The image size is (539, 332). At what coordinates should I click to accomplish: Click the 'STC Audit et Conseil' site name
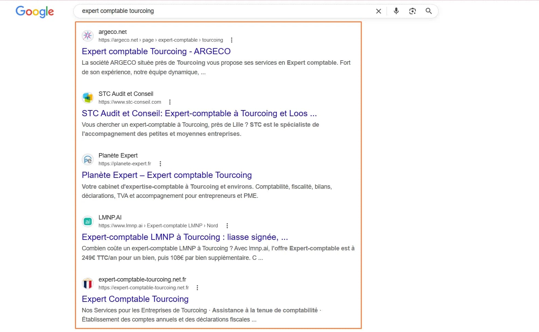point(126,94)
